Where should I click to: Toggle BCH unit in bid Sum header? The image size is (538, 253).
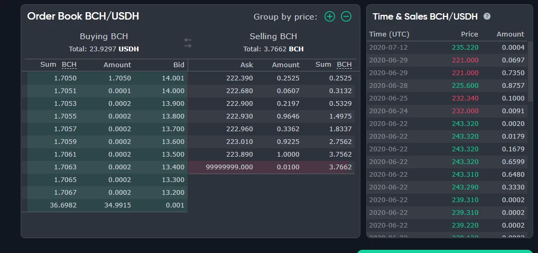(x=69, y=65)
